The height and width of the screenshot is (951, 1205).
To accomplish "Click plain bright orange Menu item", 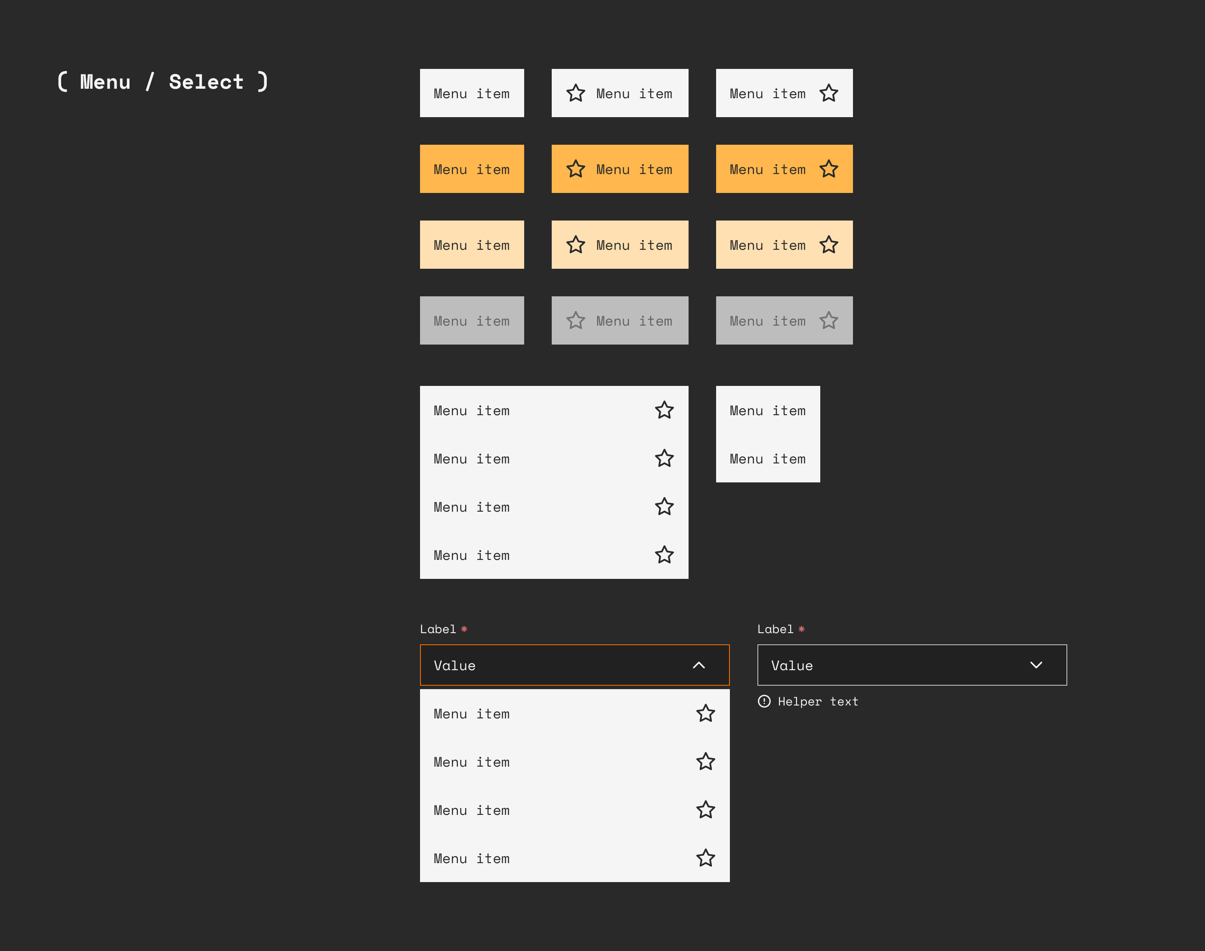I will click(x=471, y=169).
